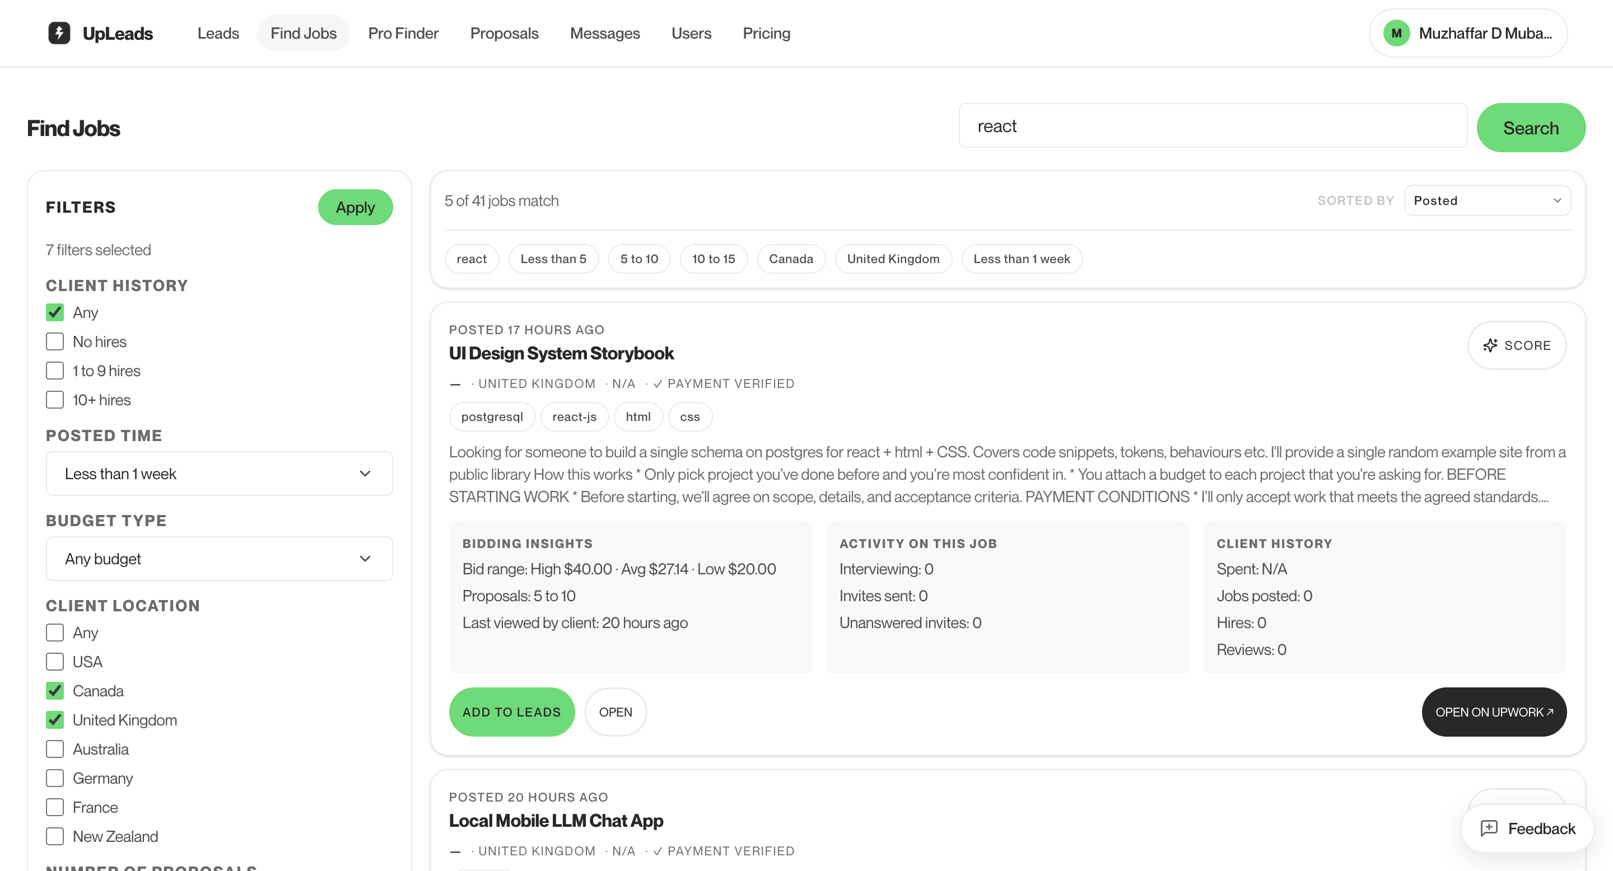Click the 'Spent: N/A' text
1613x871 pixels.
(x=1251, y=569)
